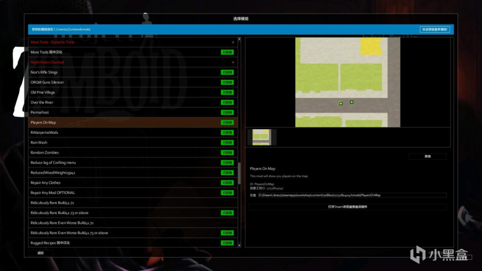Select Ridiculously Rare Even Worse Build41.73 or above
This screenshot has height=271, width=482.
click(133, 233)
